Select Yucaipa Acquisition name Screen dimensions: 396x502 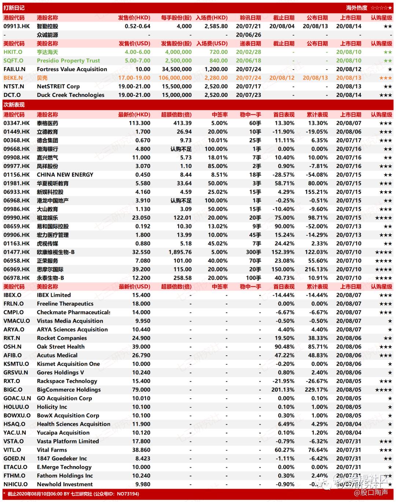(63, 433)
